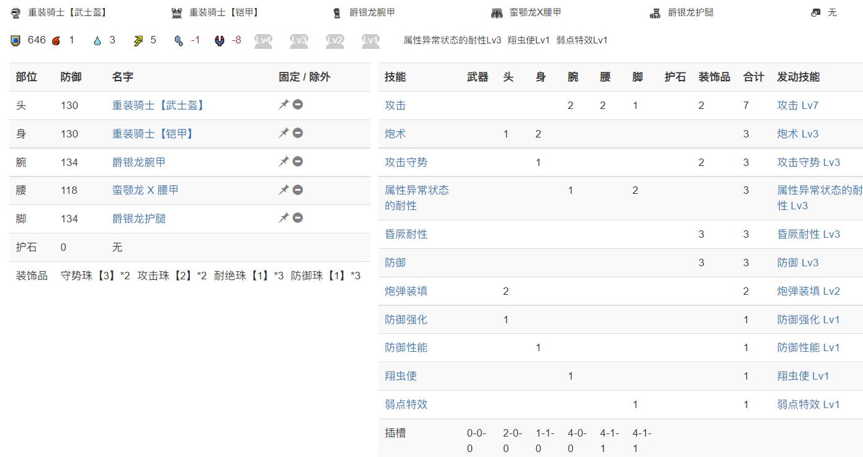The width and height of the screenshot is (863, 457).
Task: Click the defense shield icon showing 646
Action: click(16, 41)
